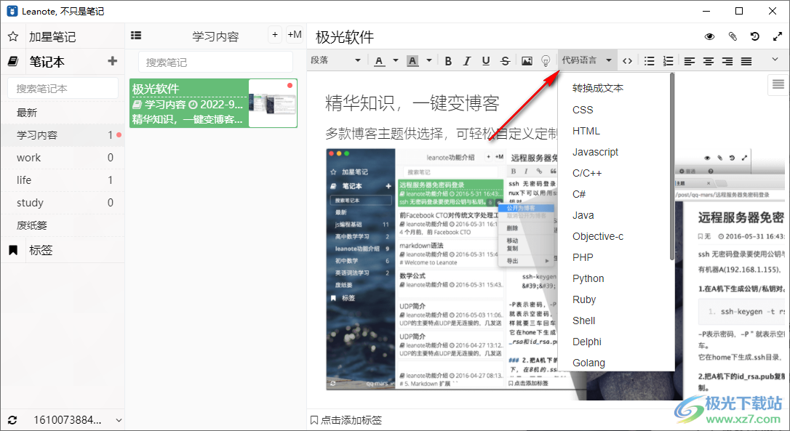Viewport: 790px width, 431px height.
Task: Apply bold formatting
Action: [x=448, y=61]
